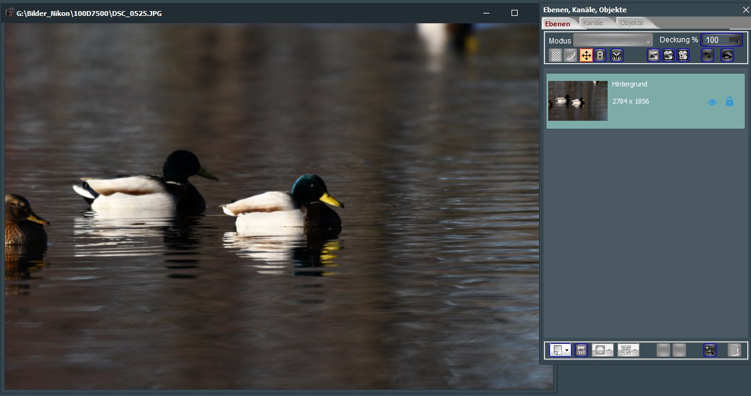Image resolution: width=751 pixels, height=396 pixels.
Task: Click the Deckung % opacity value field
Action: pos(714,40)
